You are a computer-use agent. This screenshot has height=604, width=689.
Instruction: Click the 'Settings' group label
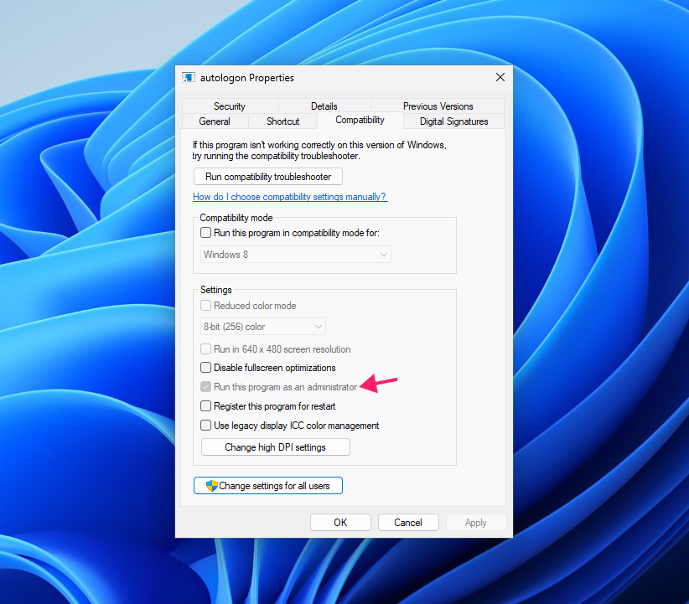pos(215,290)
